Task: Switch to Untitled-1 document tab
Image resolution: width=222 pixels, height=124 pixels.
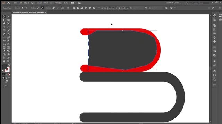Action: coord(28,12)
